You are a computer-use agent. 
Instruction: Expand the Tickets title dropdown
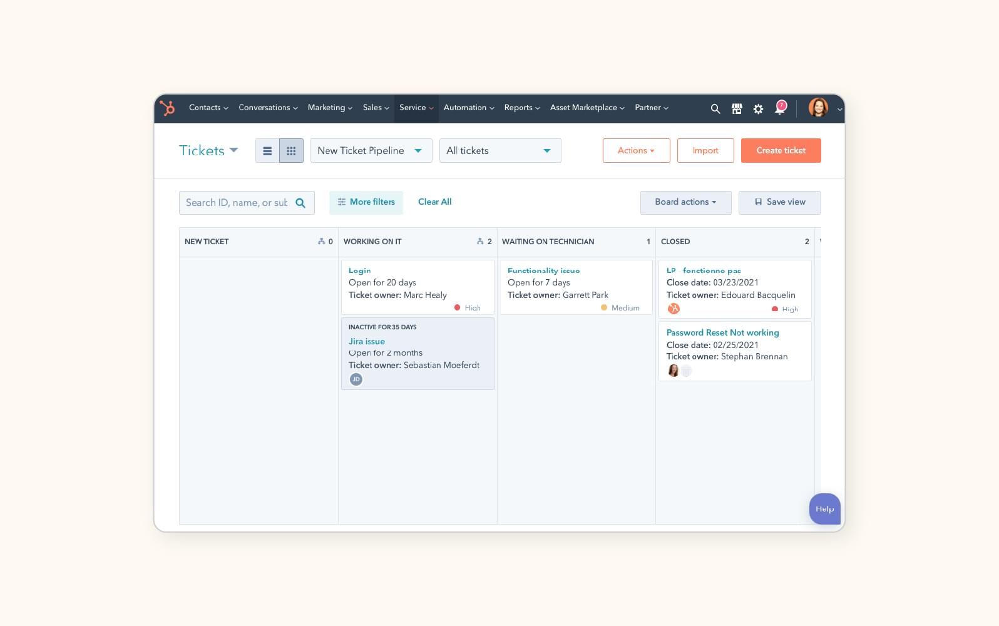[x=234, y=150]
